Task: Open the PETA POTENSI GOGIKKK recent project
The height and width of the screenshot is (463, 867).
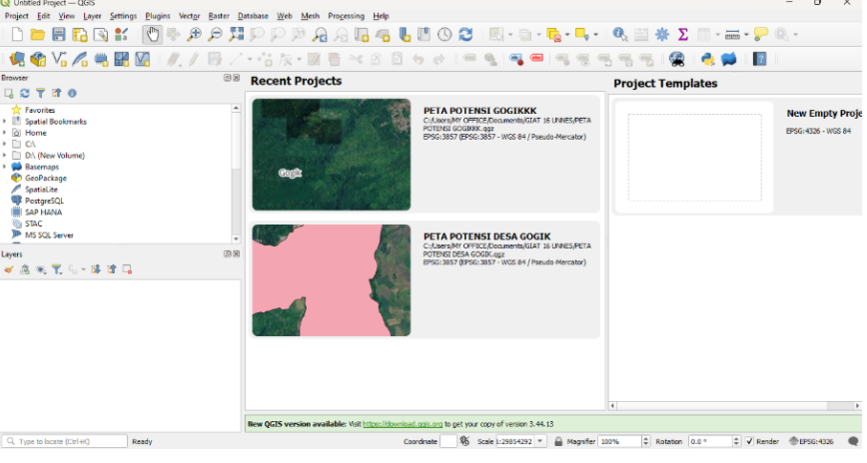Action: 425,155
